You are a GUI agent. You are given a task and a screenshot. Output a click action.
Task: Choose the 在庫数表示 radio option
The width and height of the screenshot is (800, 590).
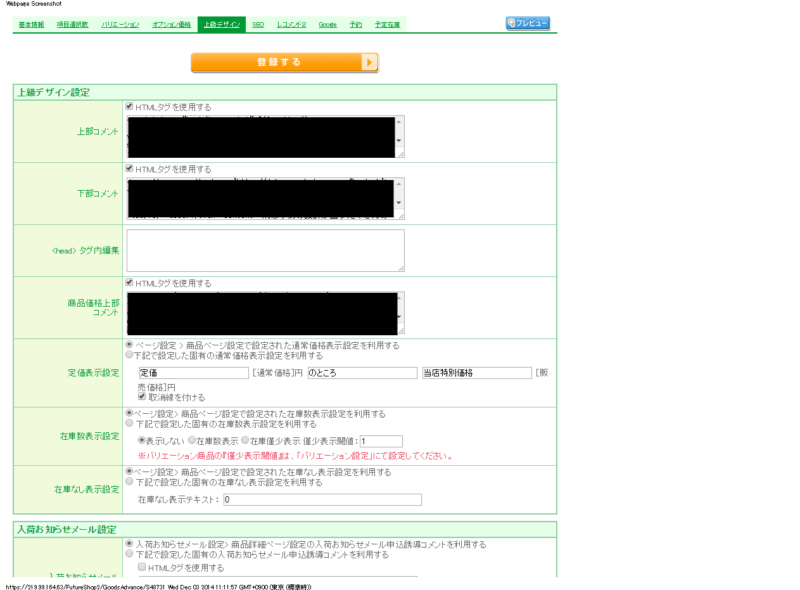(x=192, y=440)
